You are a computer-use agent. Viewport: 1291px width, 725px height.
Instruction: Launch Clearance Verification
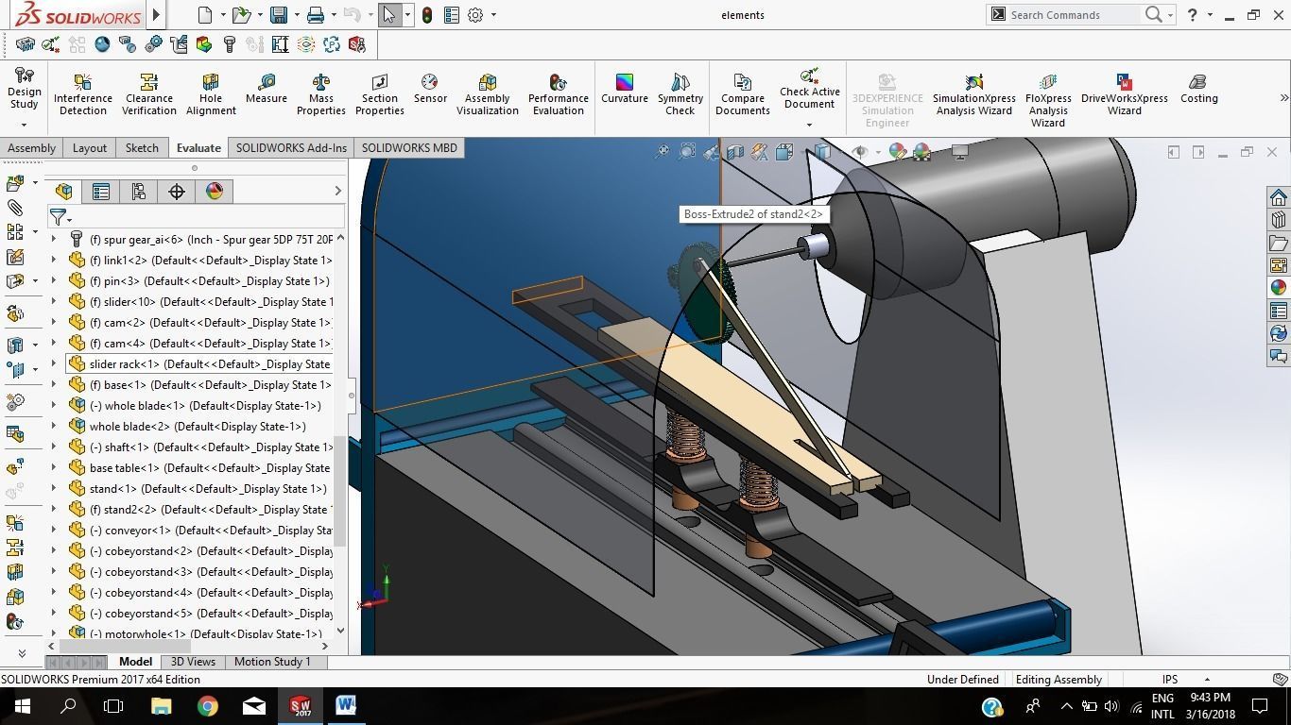(x=149, y=94)
